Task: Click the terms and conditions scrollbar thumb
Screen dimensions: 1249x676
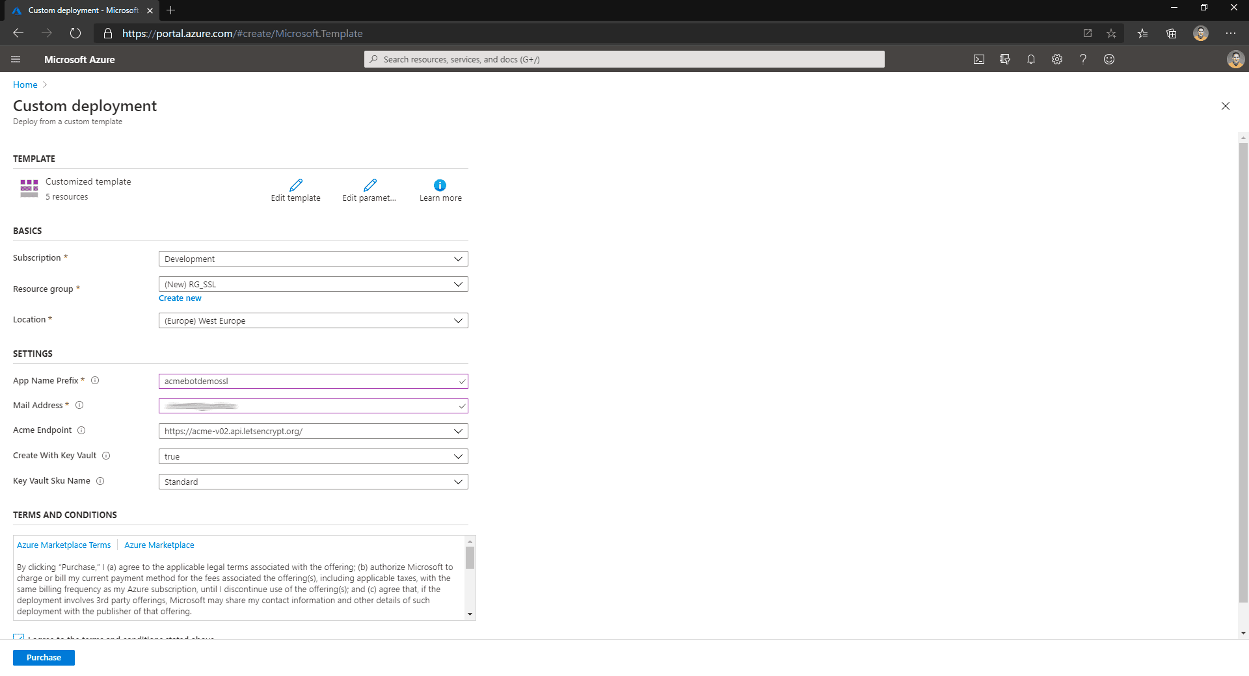Action: pyautogui.click(x=470, y=557)
